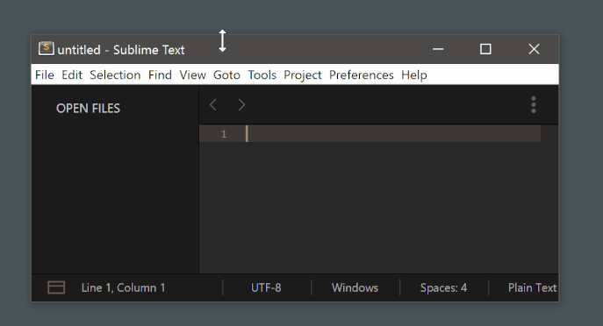Click the untitled - Sublime Text title
Screen dimensions: 603x326
(121, 50)
